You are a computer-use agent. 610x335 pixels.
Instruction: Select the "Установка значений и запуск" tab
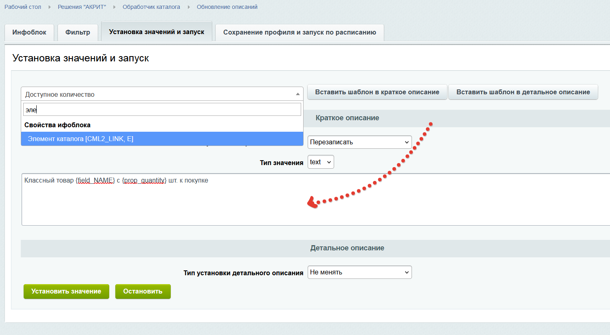[156, 32]
